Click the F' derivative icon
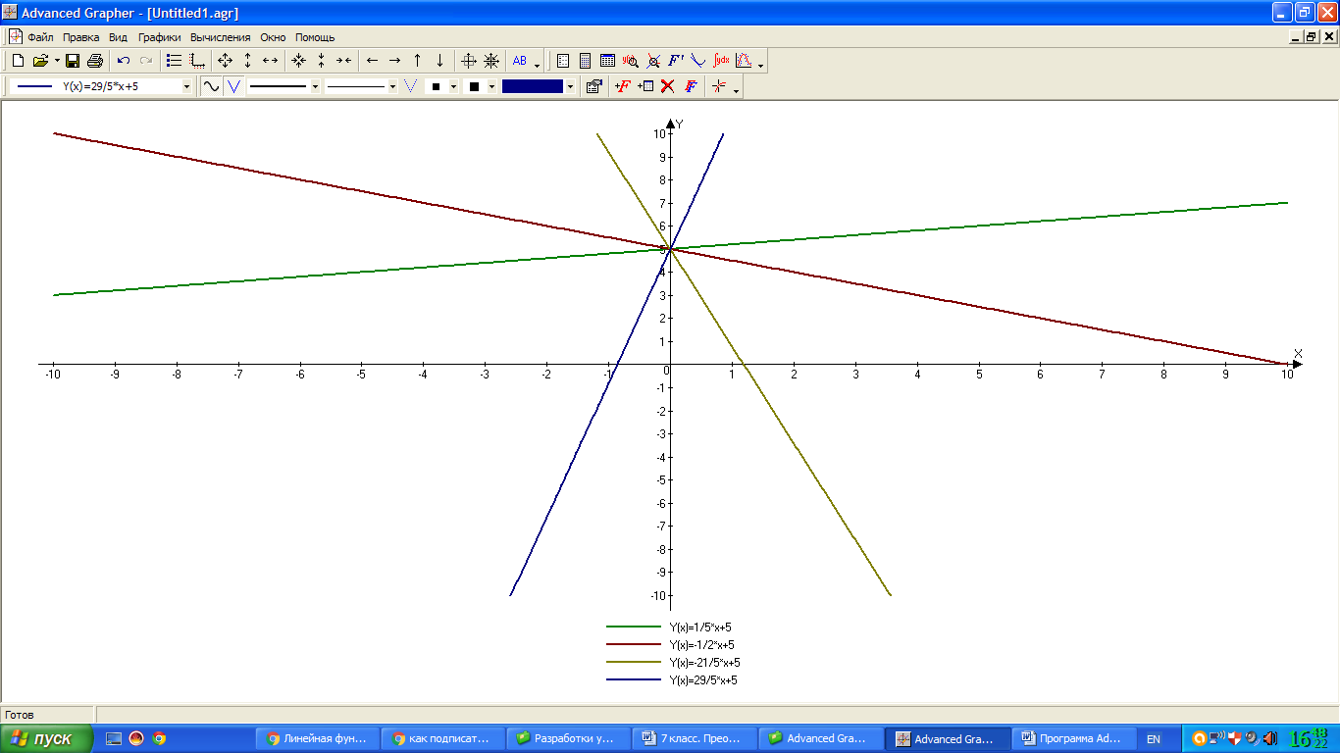This screenshot has height=753, width=1340. (x=676, y=61)
